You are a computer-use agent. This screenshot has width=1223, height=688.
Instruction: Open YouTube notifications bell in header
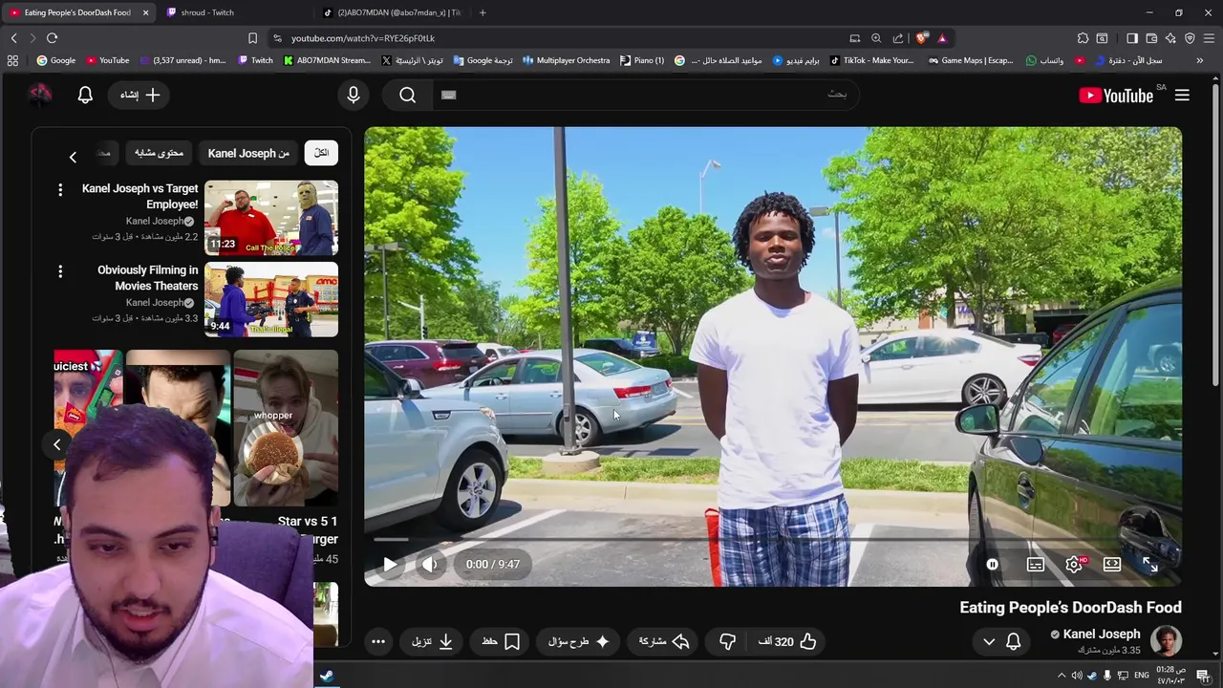point(85,95)
